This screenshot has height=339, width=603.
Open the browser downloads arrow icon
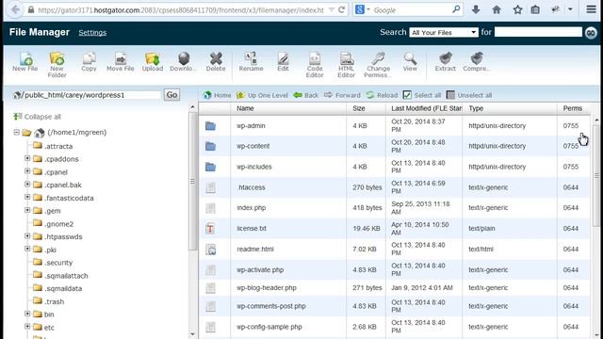coord(476,9)
